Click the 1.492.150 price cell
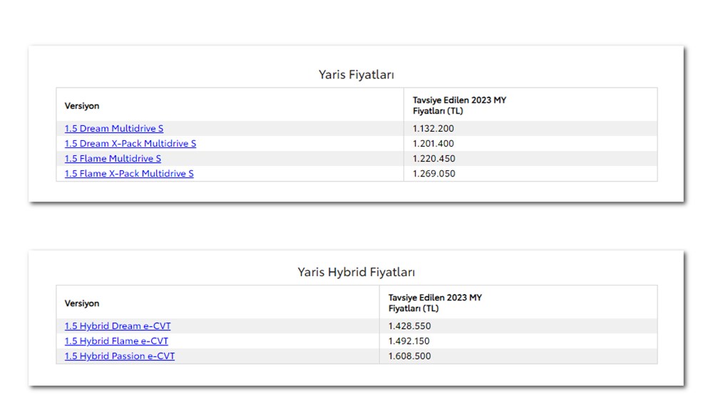Image resolution: width=713 pixels, height=415 pixels. click(x=411, y=340)
